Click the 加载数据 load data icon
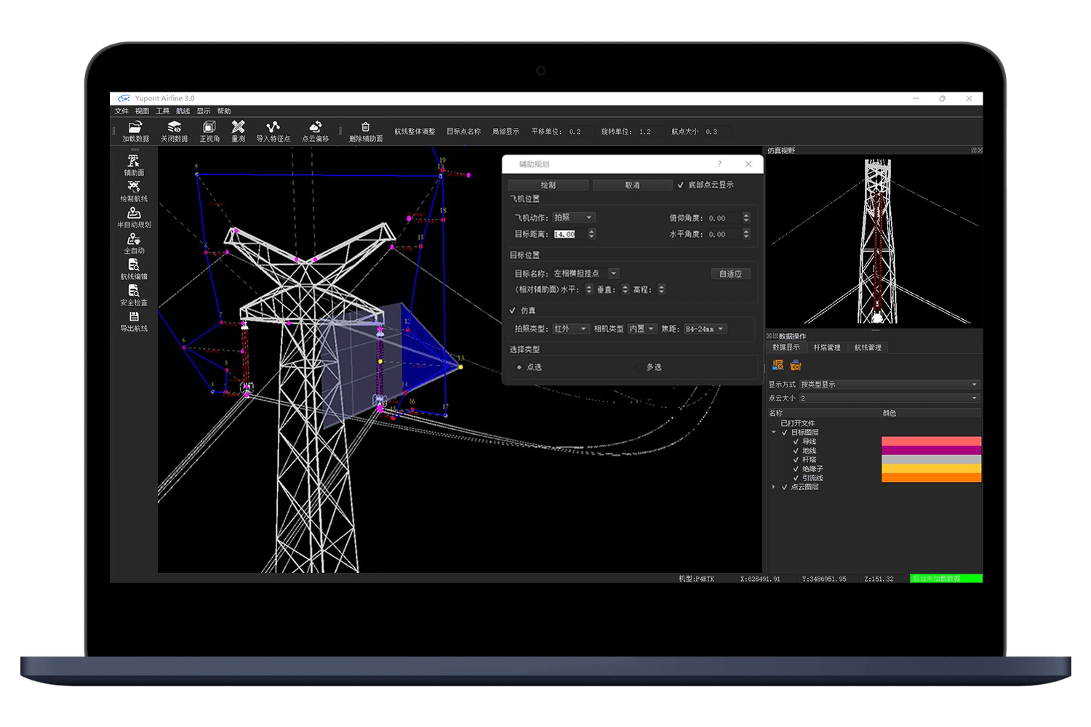 pyautogui.click(x=135, y=127)
